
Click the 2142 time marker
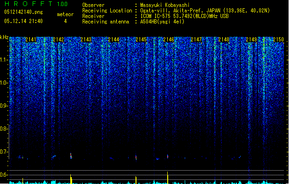(58, 40)
